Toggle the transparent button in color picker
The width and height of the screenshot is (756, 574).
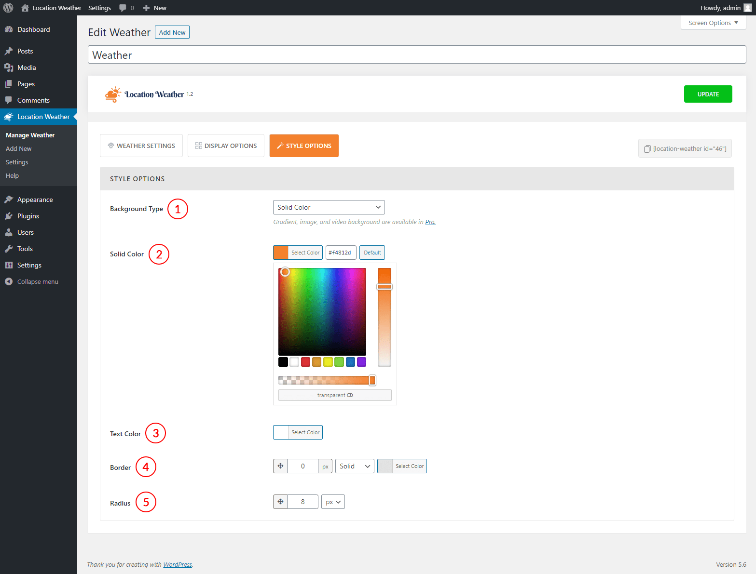pyautogui.click(x=335, y=395)
